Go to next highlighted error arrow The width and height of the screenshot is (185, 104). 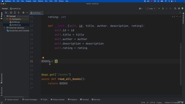coord(180,16)
